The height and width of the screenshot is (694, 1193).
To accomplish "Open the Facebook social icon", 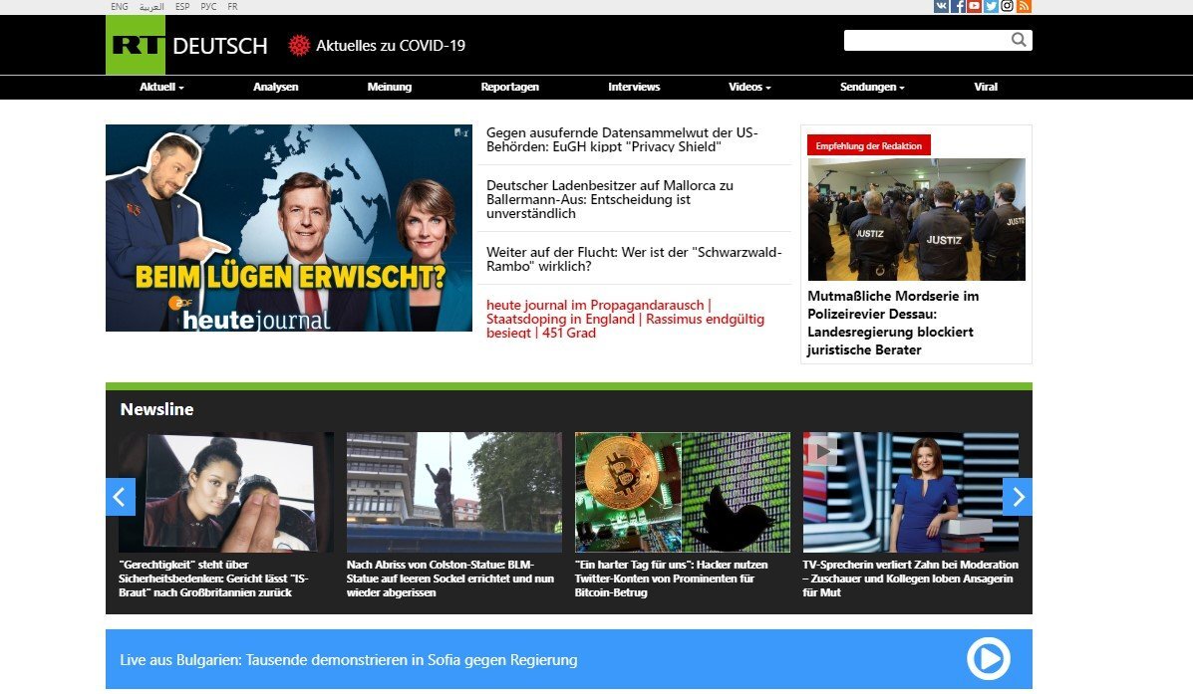I will (958, 6).
